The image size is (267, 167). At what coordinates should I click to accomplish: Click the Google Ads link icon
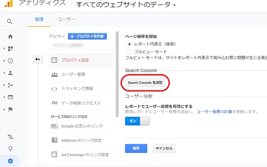click(54, 126)
